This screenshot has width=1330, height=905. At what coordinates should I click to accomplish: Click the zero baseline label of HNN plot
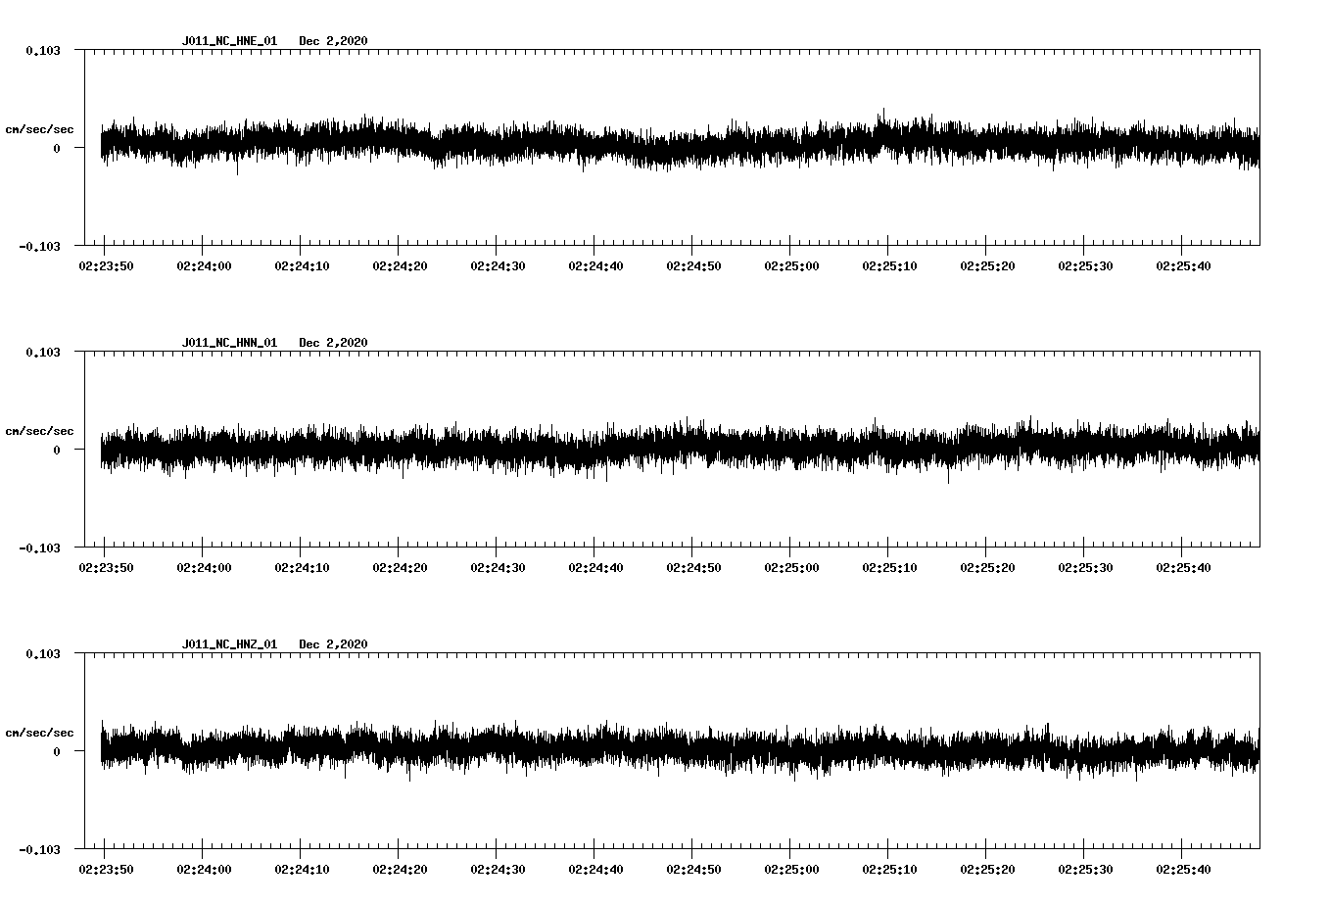coord(55,452)
